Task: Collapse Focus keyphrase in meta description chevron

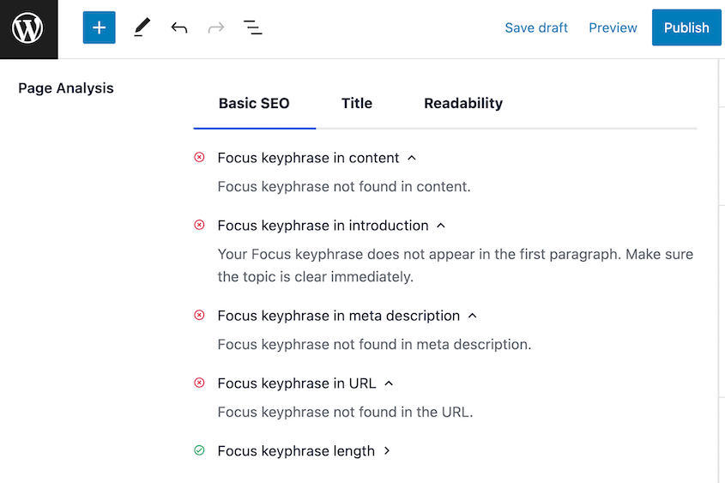Action: [x=472, y=316]
